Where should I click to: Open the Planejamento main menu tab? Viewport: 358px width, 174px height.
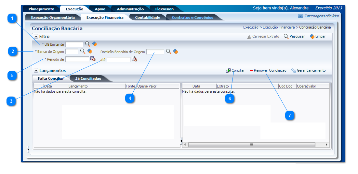41,9
